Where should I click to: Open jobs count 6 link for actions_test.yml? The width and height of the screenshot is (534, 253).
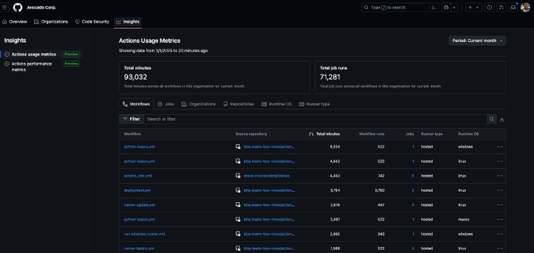coord(413,176)
